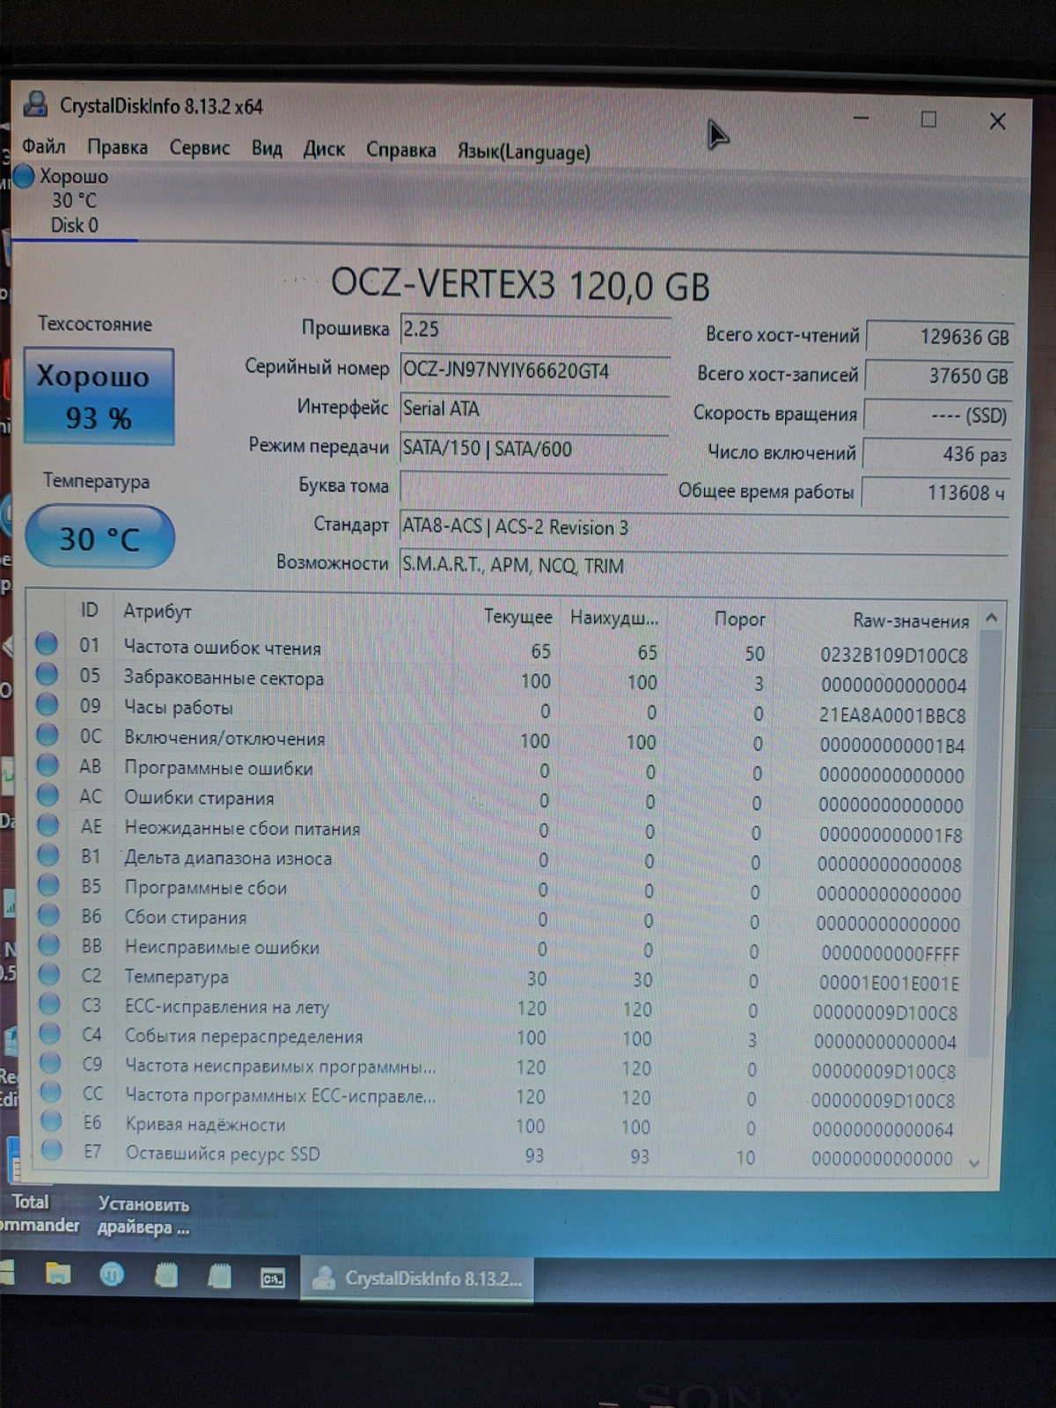
Task: Click the Наихудш... column header
Action: 613,618
